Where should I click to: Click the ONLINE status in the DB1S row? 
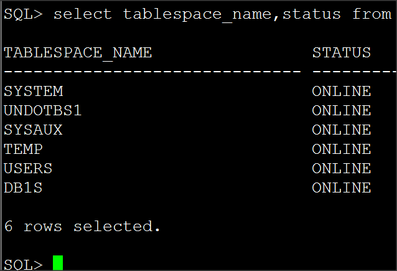point(342,188)
